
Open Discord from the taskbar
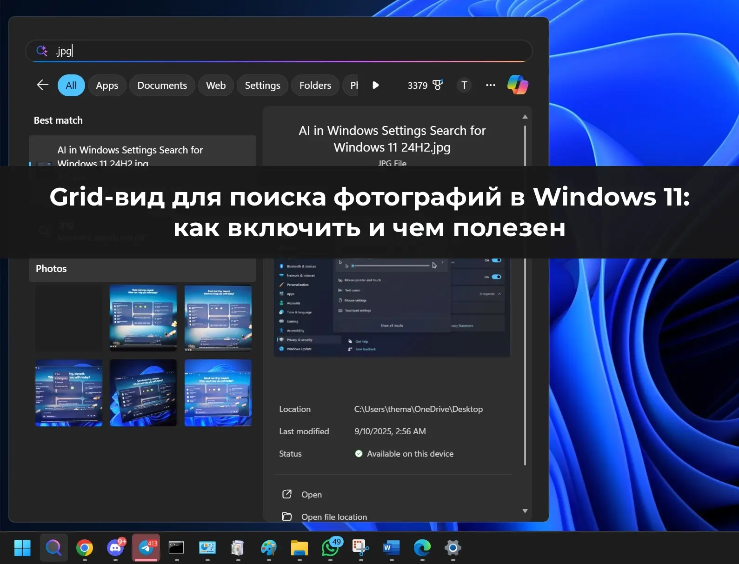(115, 548)
